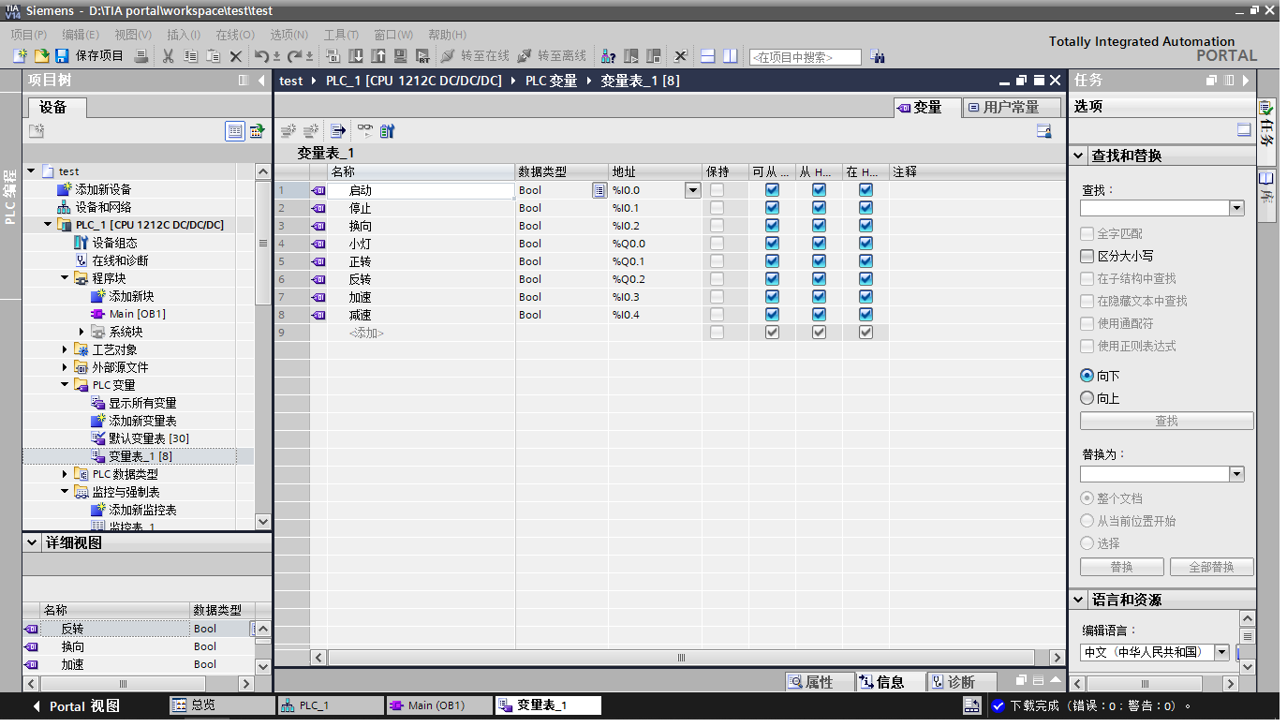Uncheck HMI visible checkbox for 小灯 row

(x=865, y=244)
